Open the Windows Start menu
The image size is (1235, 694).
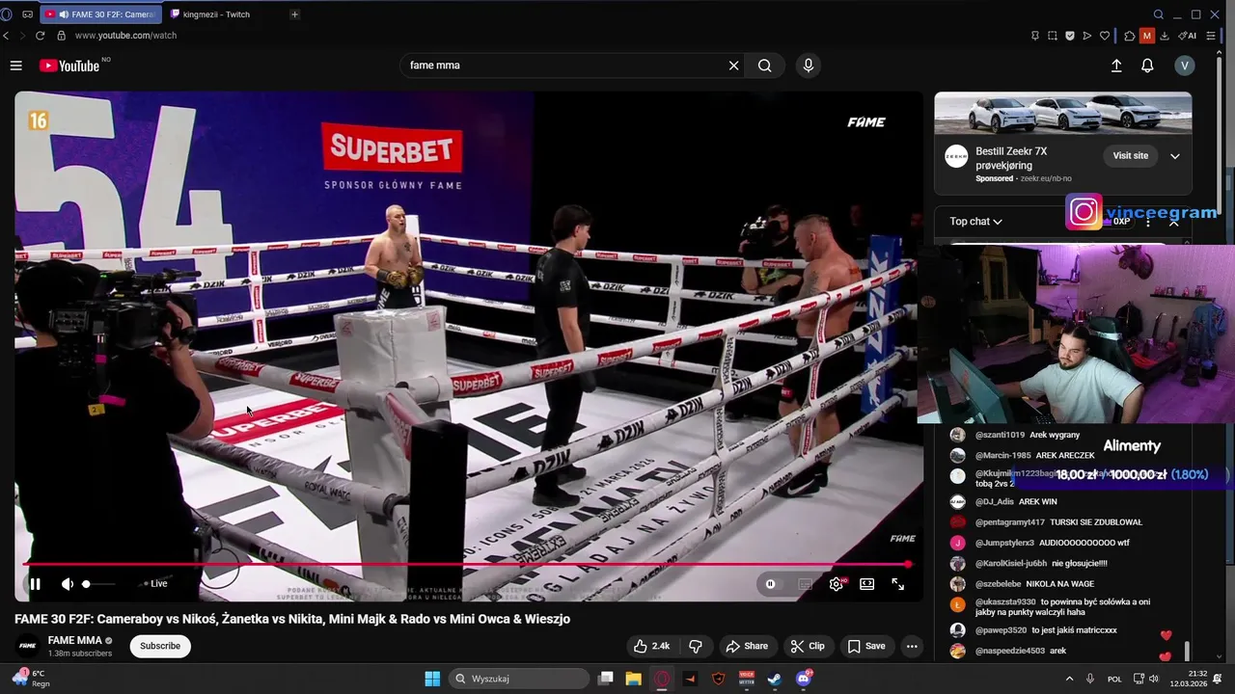[x=432, y=679]
